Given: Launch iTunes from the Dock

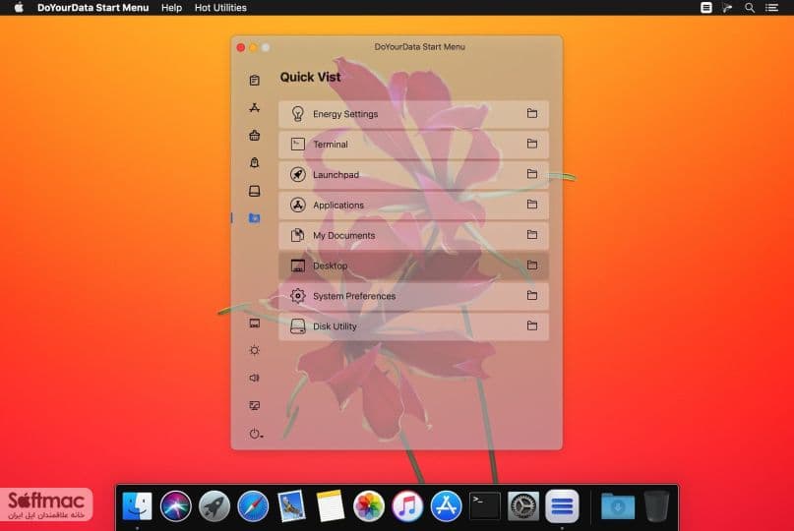Looking at the screenshot, I should coord(407,505).
